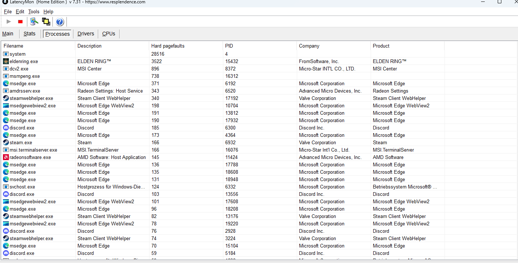Open the Help menu
The height and width of the screenshot is (263, 518).
(x=48, y=12)
